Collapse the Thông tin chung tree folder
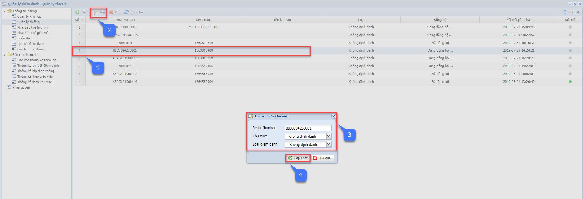Screen dimensions: 584x199 pyautogui.click(x=5, y=11)
